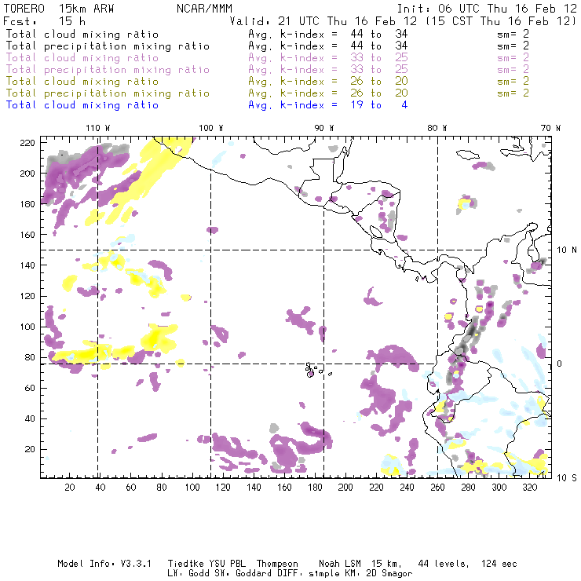Screen dimensions: 581x581
Task: Click 'Init: 06 UTC Thu 16 Feb 12'
Action: (x=487, y=9)
